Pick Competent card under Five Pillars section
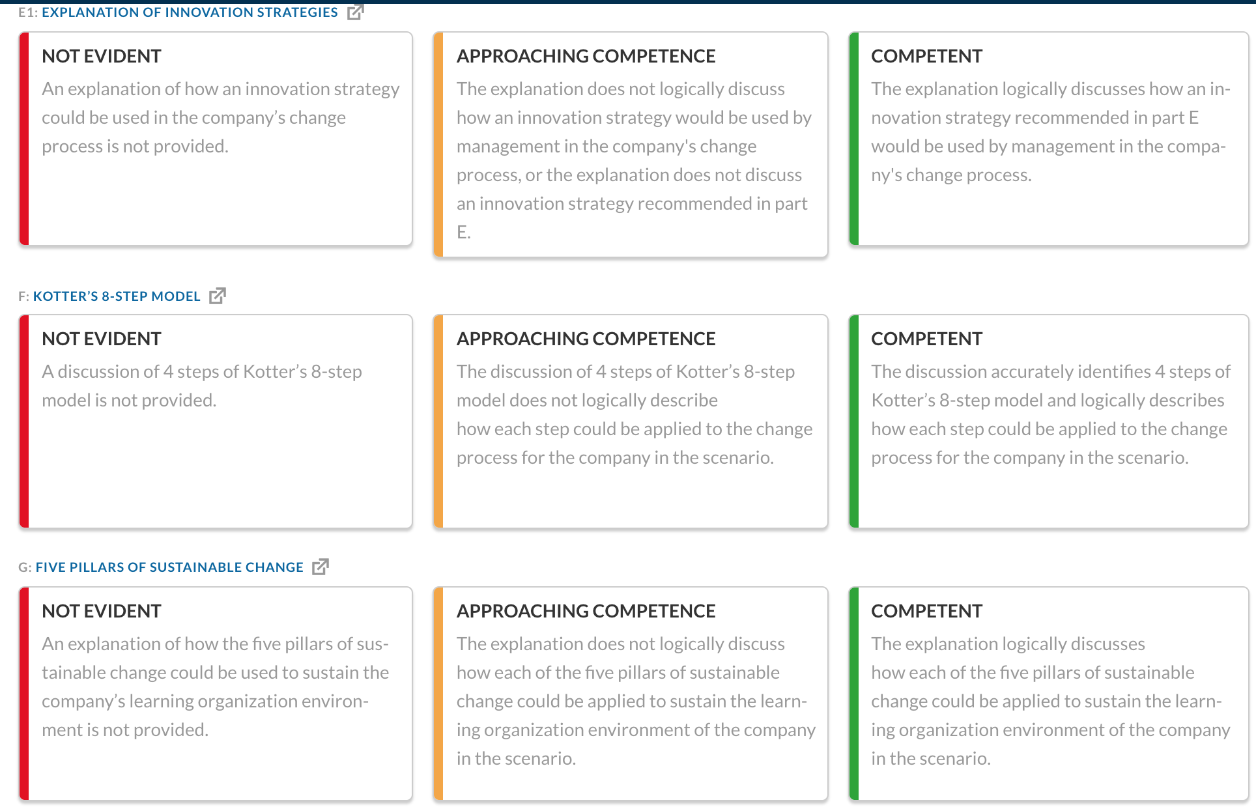 point(1049,694)
